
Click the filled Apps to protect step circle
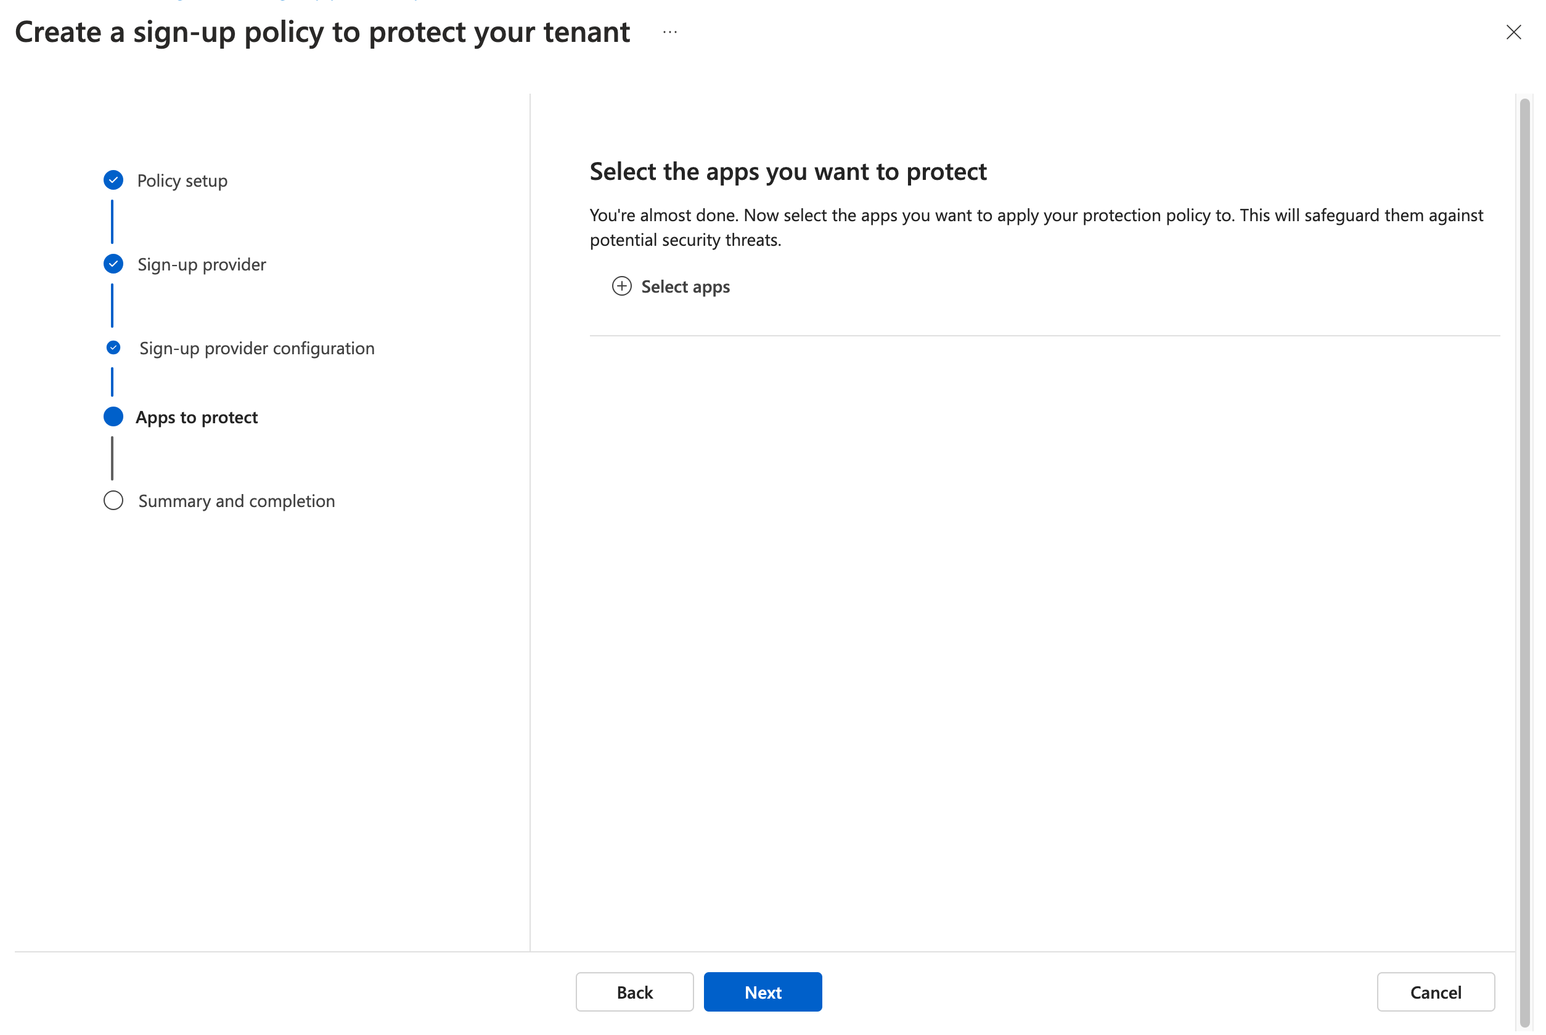coord(113,417)
